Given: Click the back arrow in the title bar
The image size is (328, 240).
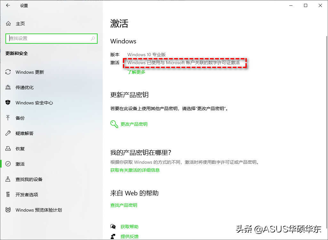Looking at the screenshot, I should click(8, 5).
